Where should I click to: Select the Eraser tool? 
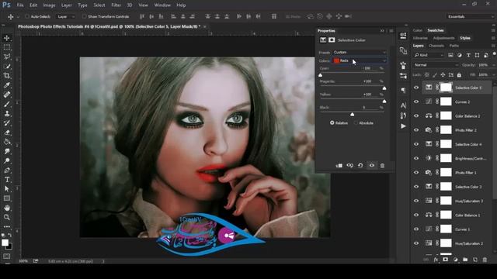click(x=7, y=133)
